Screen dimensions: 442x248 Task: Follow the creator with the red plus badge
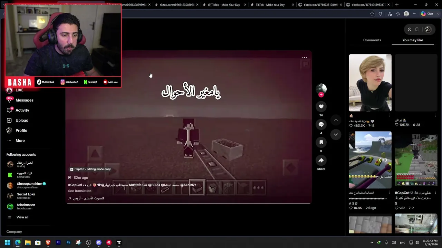pyautogui.click(x=321, y=95)
